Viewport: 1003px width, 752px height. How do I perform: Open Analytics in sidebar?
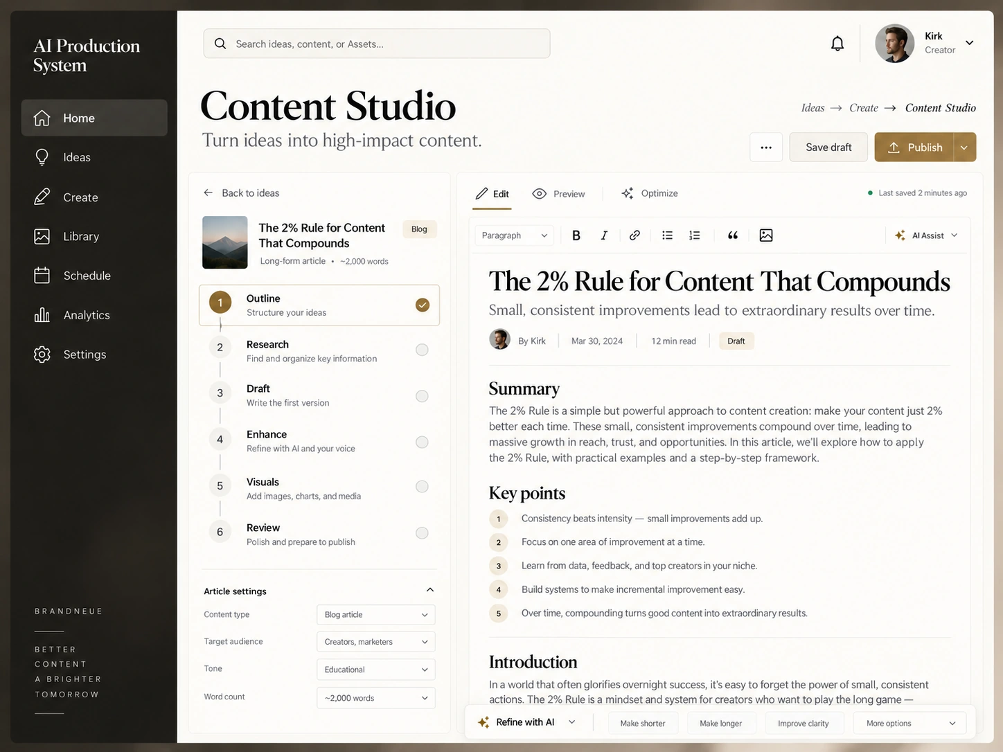94,315
